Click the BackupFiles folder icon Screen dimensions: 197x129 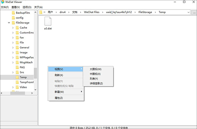[x=13, y=13]
